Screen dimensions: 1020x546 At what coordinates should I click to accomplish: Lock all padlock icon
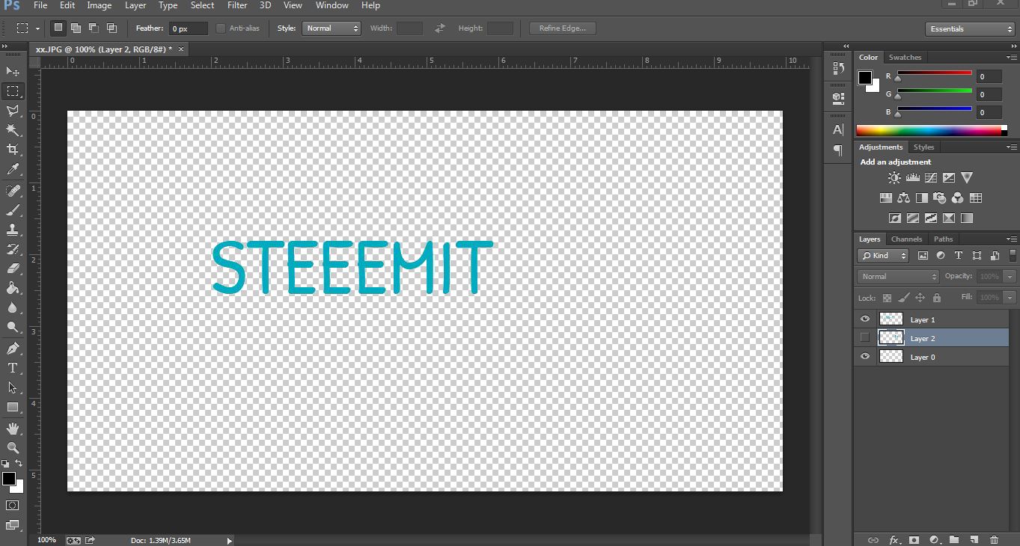coord(936,298)
